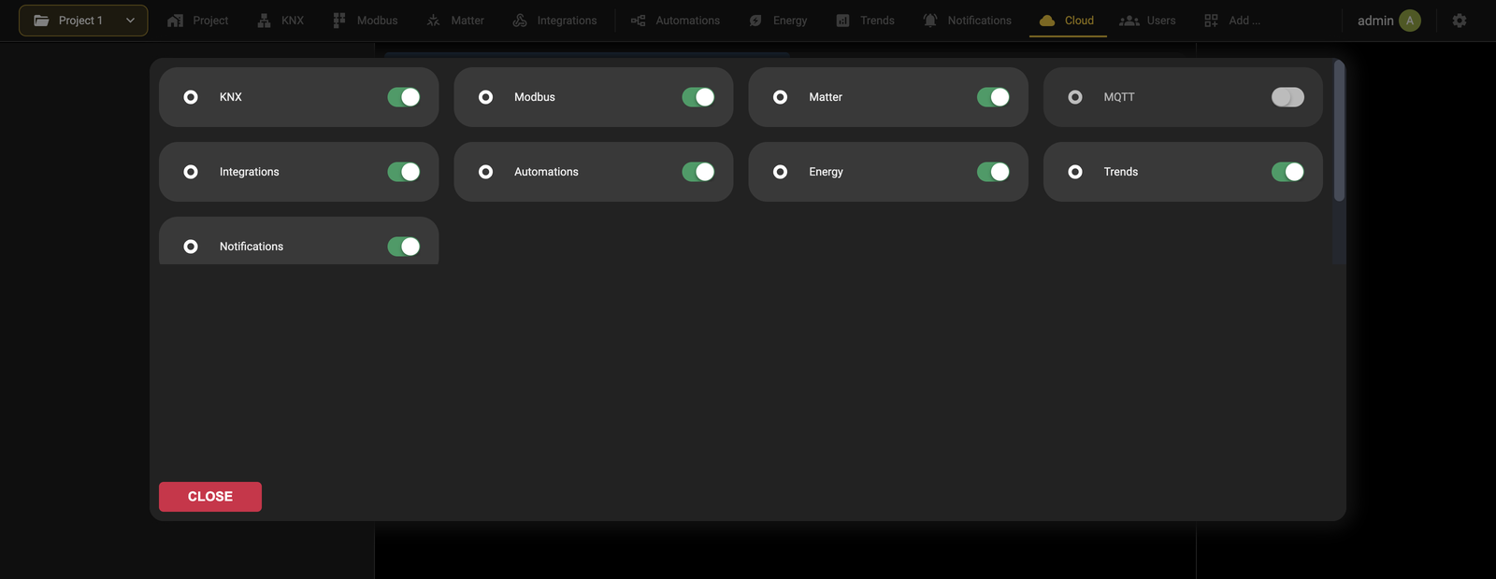1496x579 pixels.
Task: Select the Matter radio button
Action: pyautogui.click(x=780, y=97)
